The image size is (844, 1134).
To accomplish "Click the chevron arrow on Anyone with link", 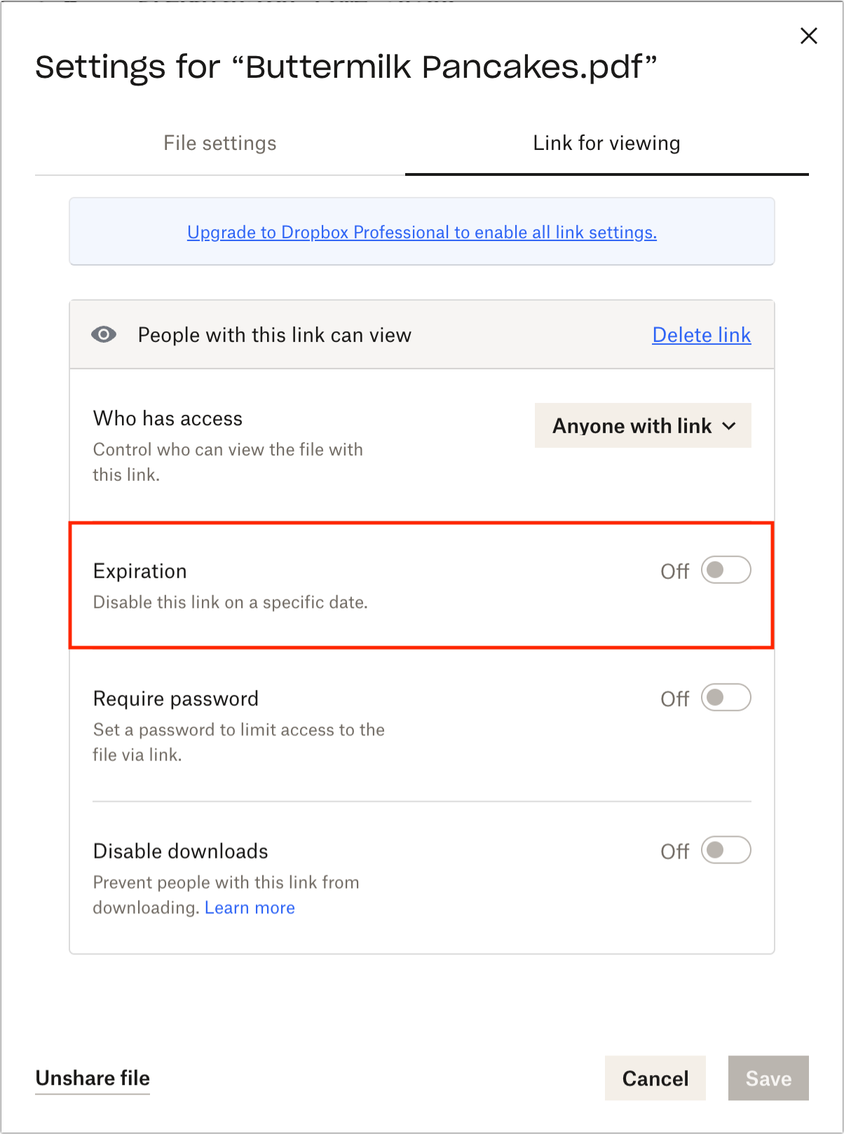I will (729, 425).
